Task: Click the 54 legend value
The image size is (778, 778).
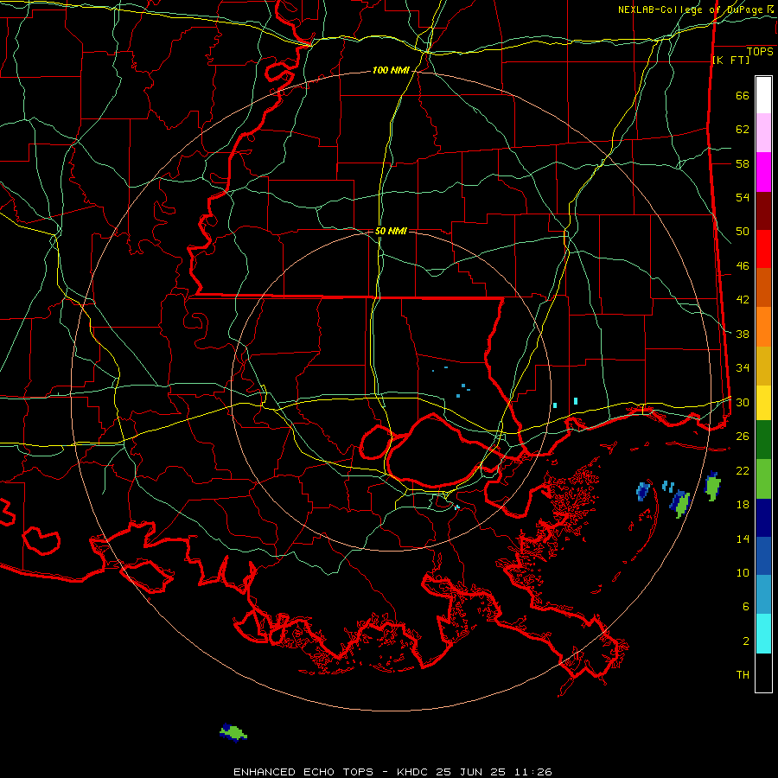Action: tap(743, 197)
